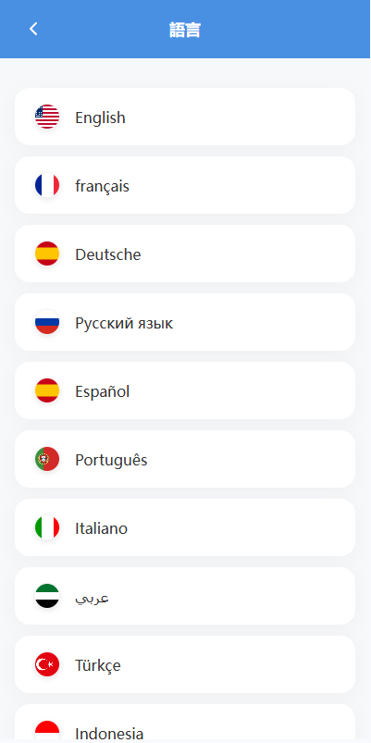Click the US flag icon
371x743 pixels.
tap(47, 117)
